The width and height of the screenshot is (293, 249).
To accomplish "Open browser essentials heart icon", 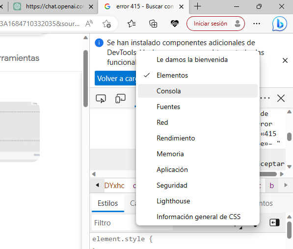I will [x=175, y=24].
